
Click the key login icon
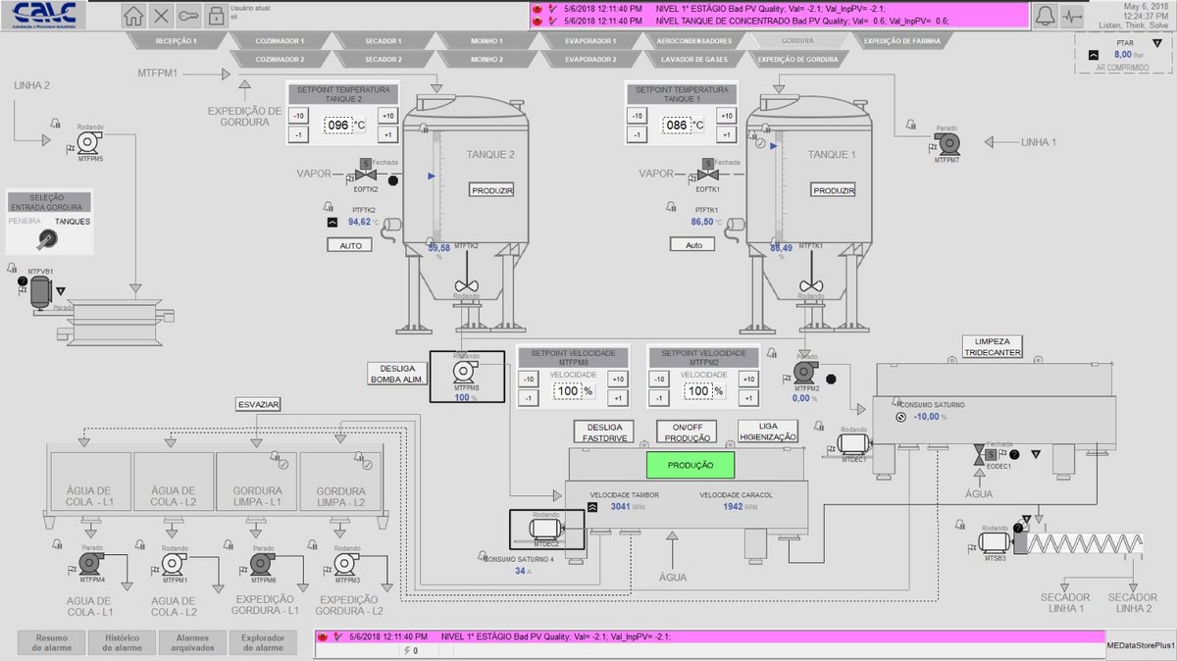tap(188, 17)
